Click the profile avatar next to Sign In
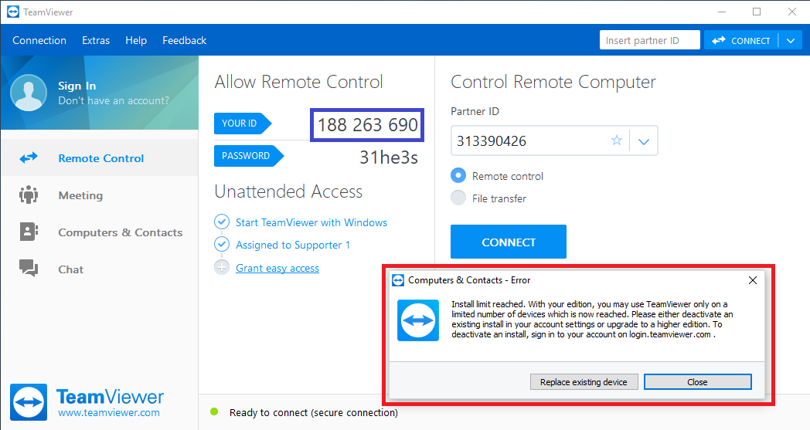The height and width of the screenshot is (430, 810). pos(29,93)
